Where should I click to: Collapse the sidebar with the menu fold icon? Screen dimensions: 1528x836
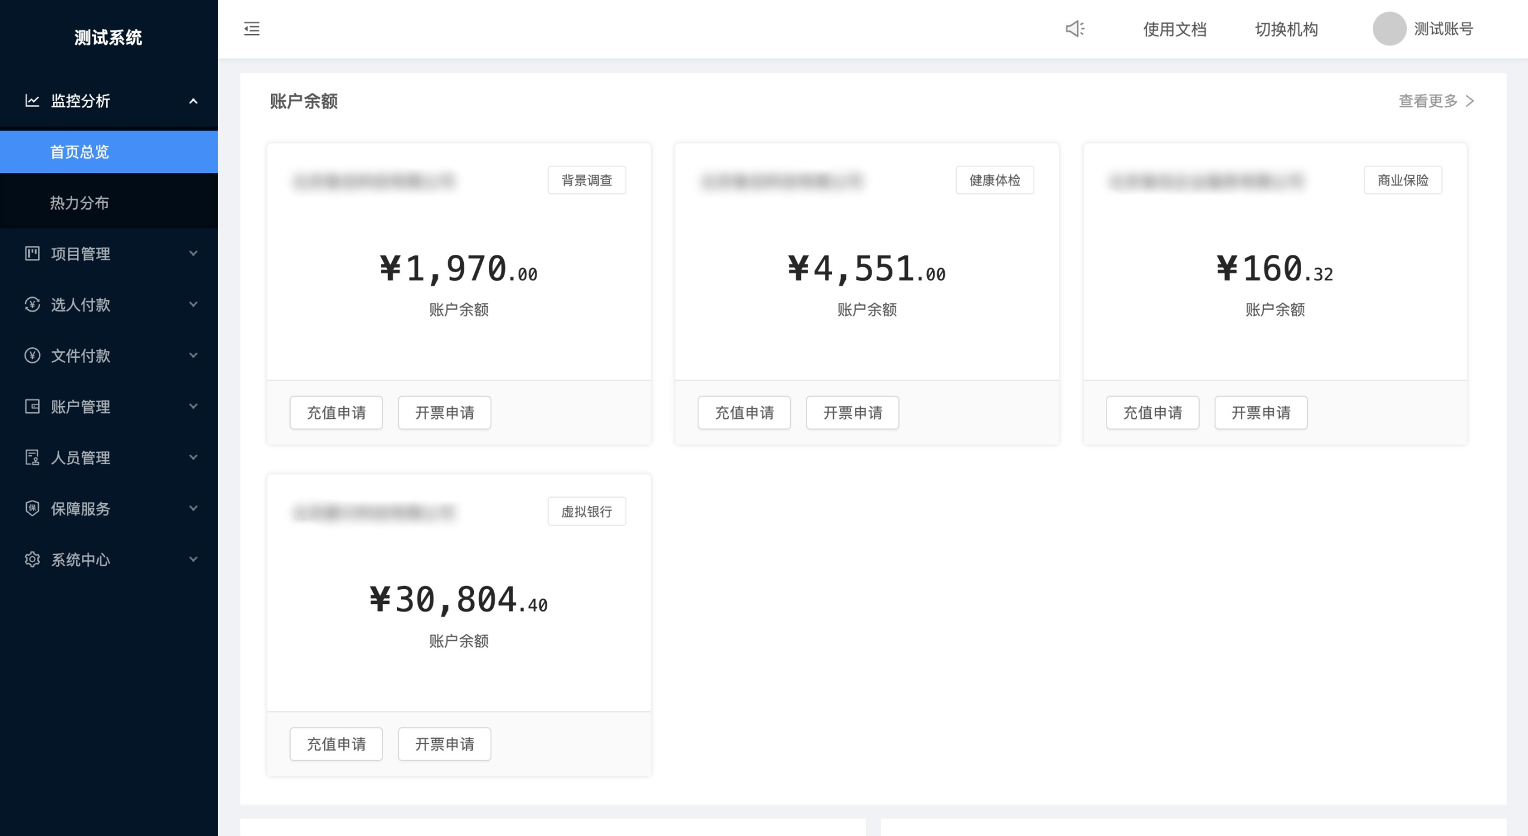(252, 29)
